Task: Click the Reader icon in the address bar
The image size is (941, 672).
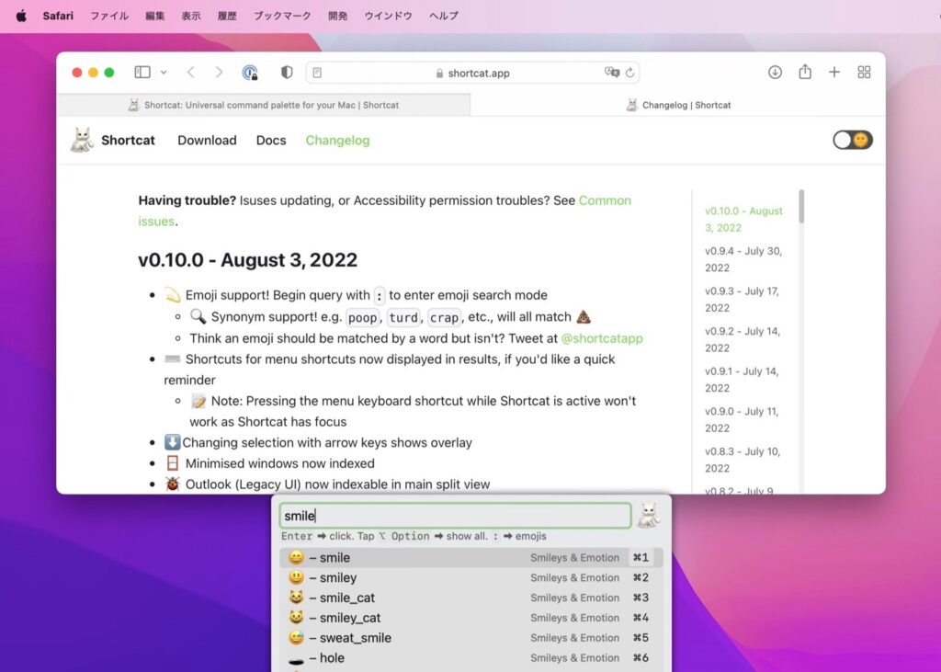Action: (x=316, y=73)
